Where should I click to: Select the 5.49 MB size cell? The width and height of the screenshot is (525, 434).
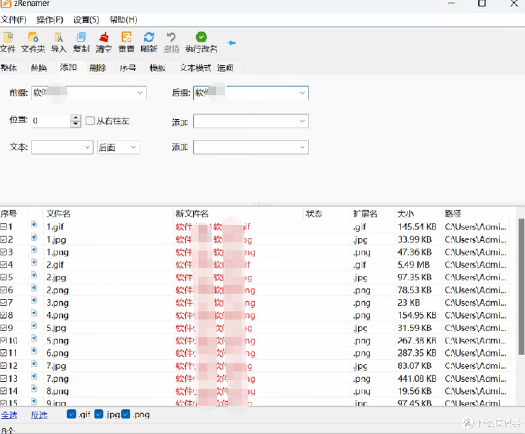click(x=413, y=265)
